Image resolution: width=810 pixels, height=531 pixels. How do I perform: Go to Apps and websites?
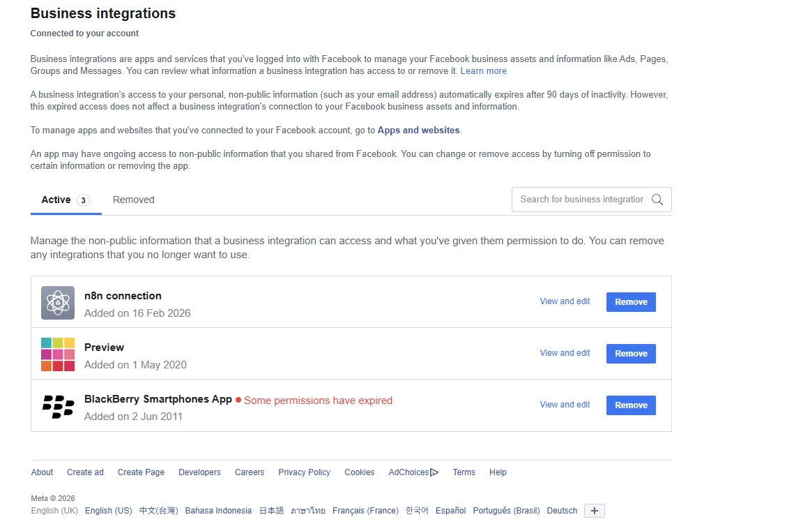click(418, 130)
